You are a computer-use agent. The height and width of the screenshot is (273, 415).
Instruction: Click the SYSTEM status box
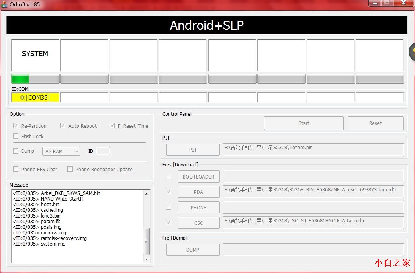click(35, 55)
